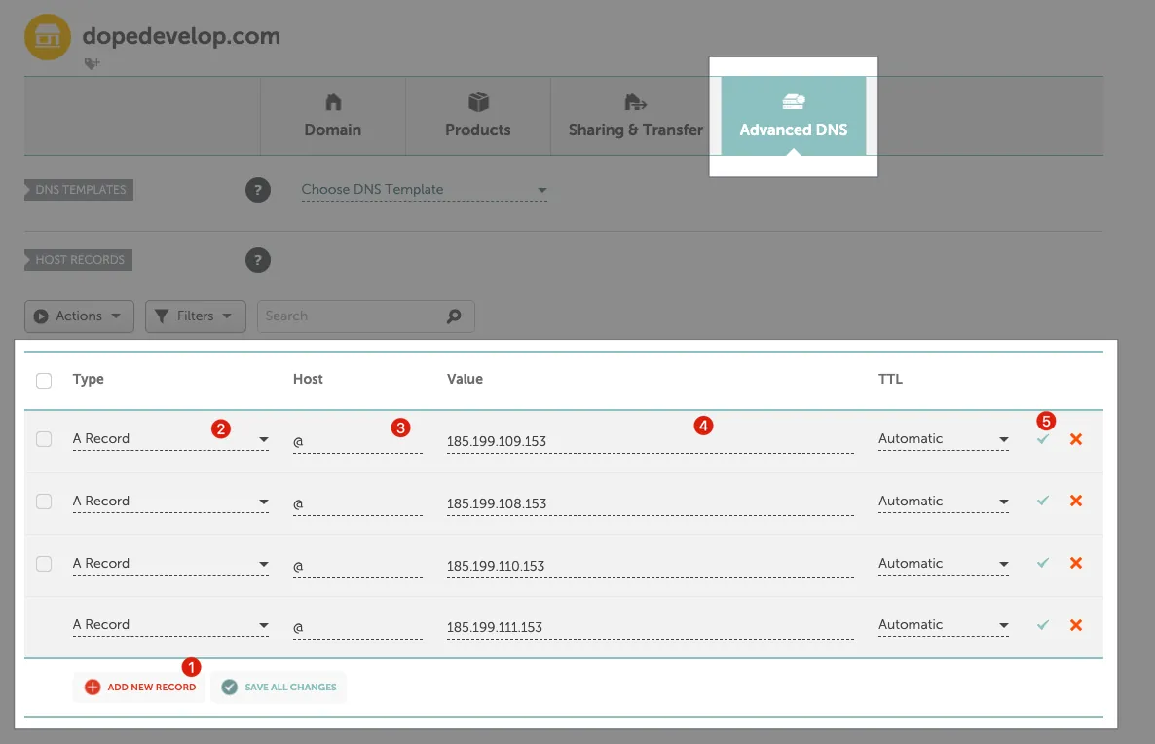Open the TTL Automatic dropdown for 185.199.111.153

[x=943, y=625]
